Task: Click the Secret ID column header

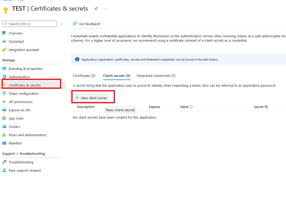Action: (261, 107)
